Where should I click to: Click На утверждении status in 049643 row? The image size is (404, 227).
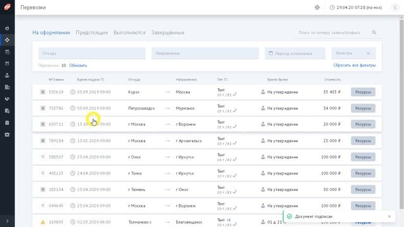click(x=282, y=206)
